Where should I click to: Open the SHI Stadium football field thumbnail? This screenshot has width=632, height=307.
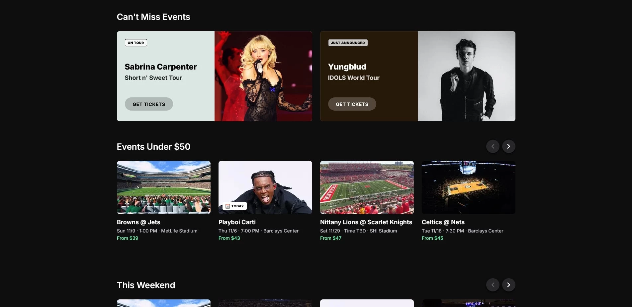coord(367,187)
